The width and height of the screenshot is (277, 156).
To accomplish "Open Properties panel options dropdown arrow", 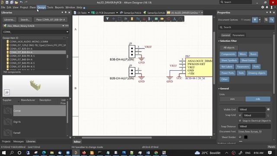I will [267, 13].
